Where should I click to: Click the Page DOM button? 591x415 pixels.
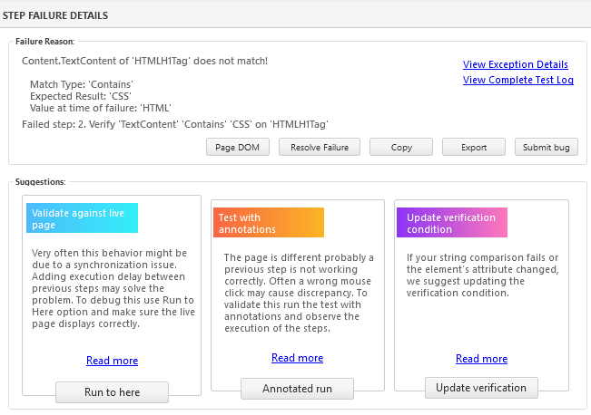point(238,147)
